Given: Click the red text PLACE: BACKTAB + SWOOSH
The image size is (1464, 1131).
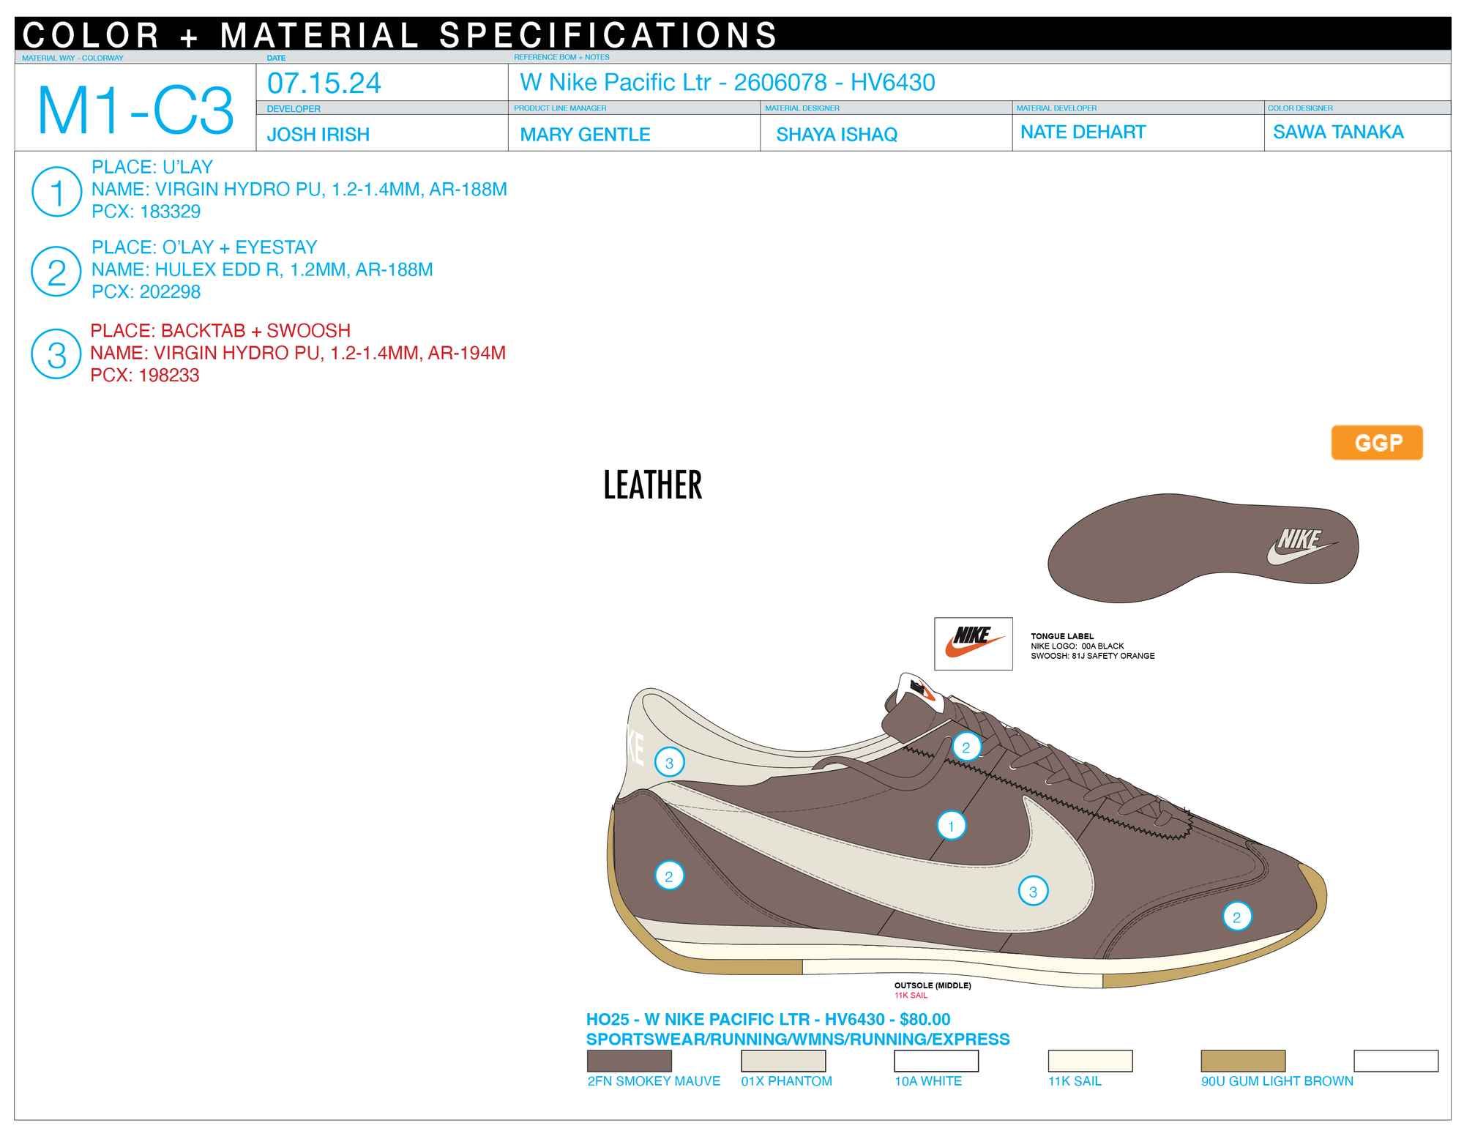Looking at the screenshot, I should (220, 331).
